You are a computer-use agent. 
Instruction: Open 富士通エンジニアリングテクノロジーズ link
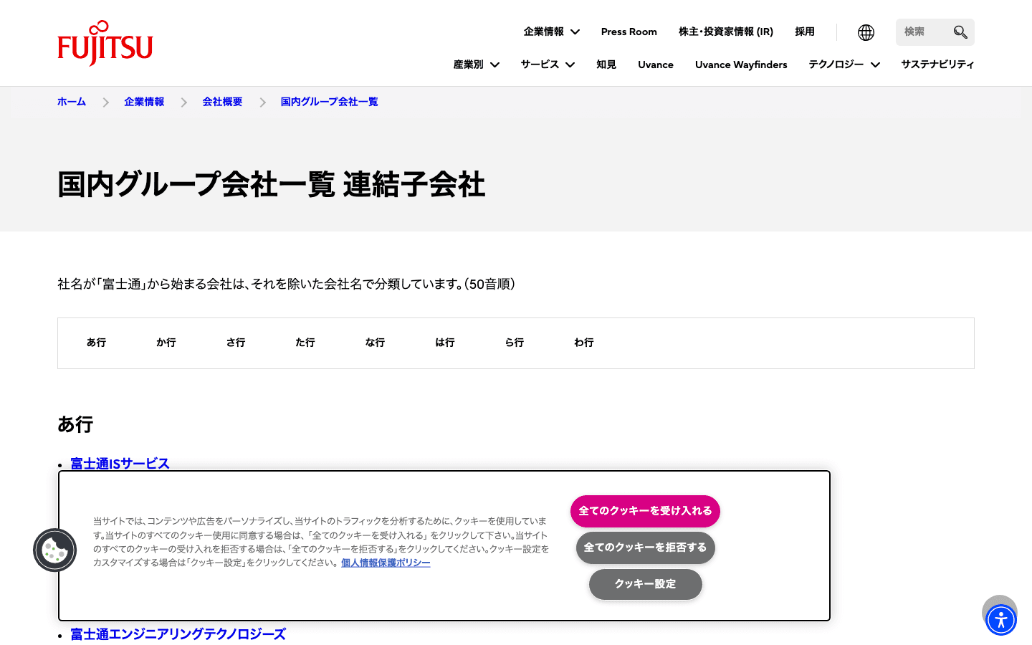(x=178, y=634)
